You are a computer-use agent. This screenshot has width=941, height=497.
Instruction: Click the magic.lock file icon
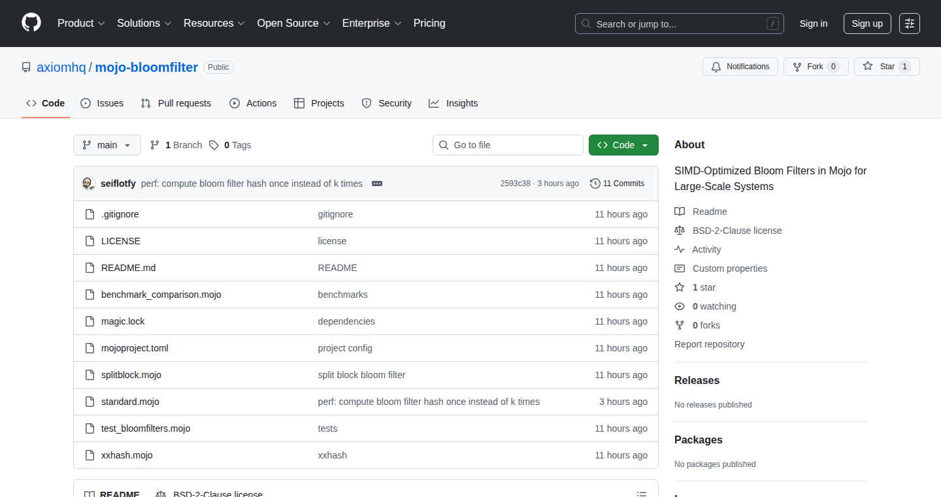tap(90, 321)
